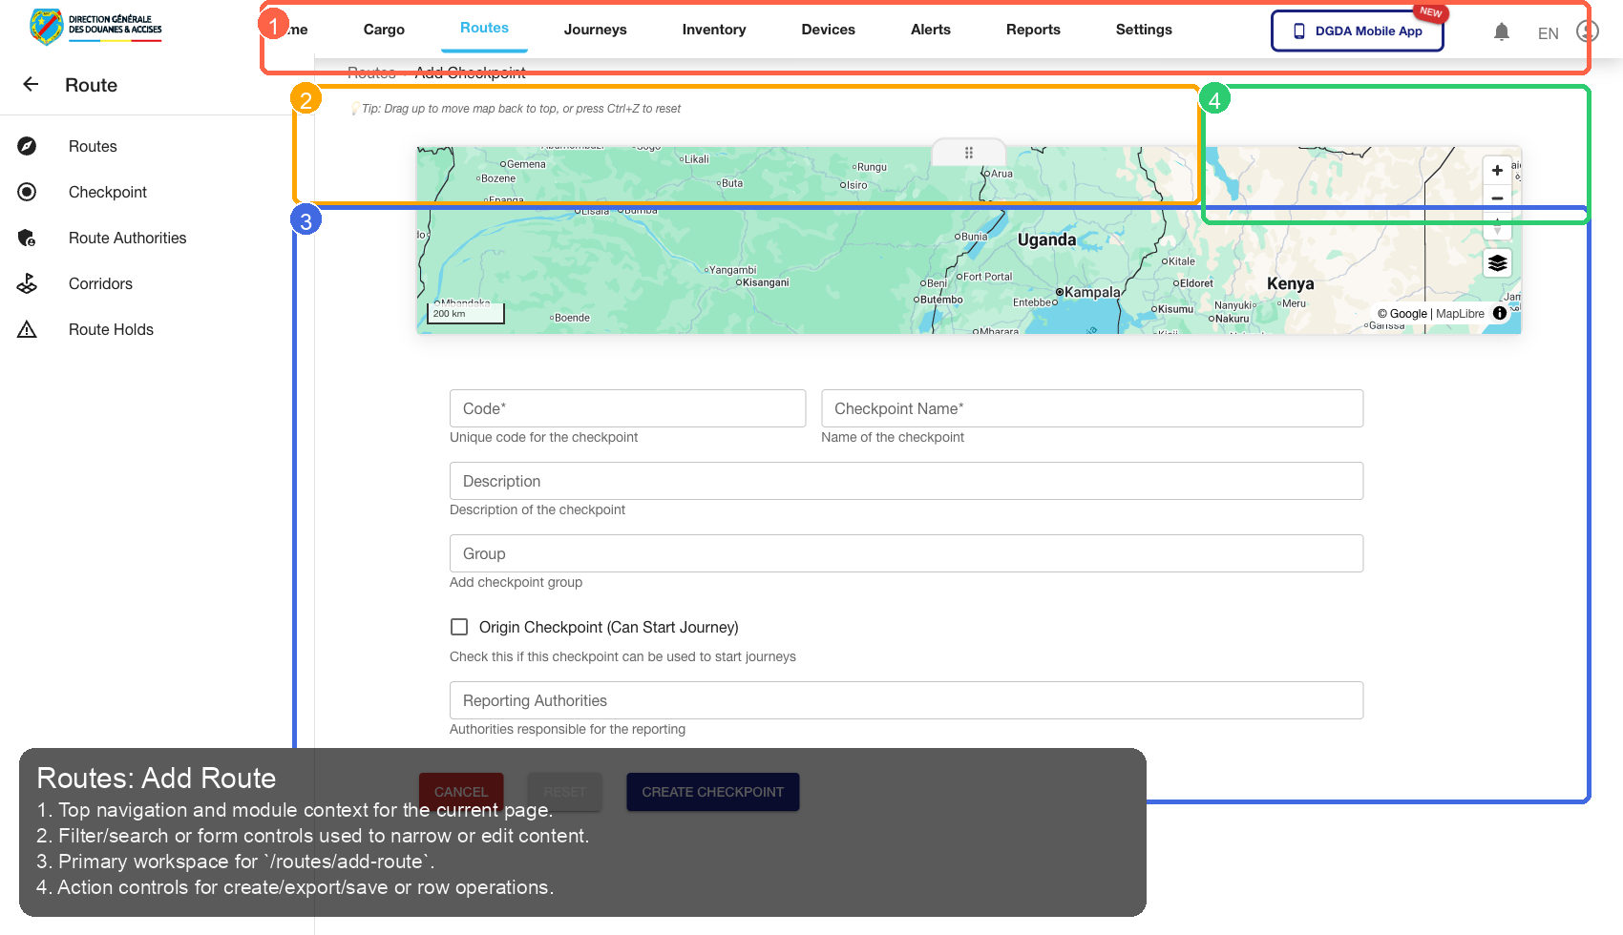Open the EN language selector
This screenshot has height=935, width=1623.
pos(1548,32)
